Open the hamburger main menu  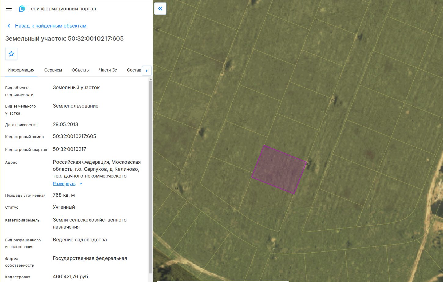click(9, 9)
